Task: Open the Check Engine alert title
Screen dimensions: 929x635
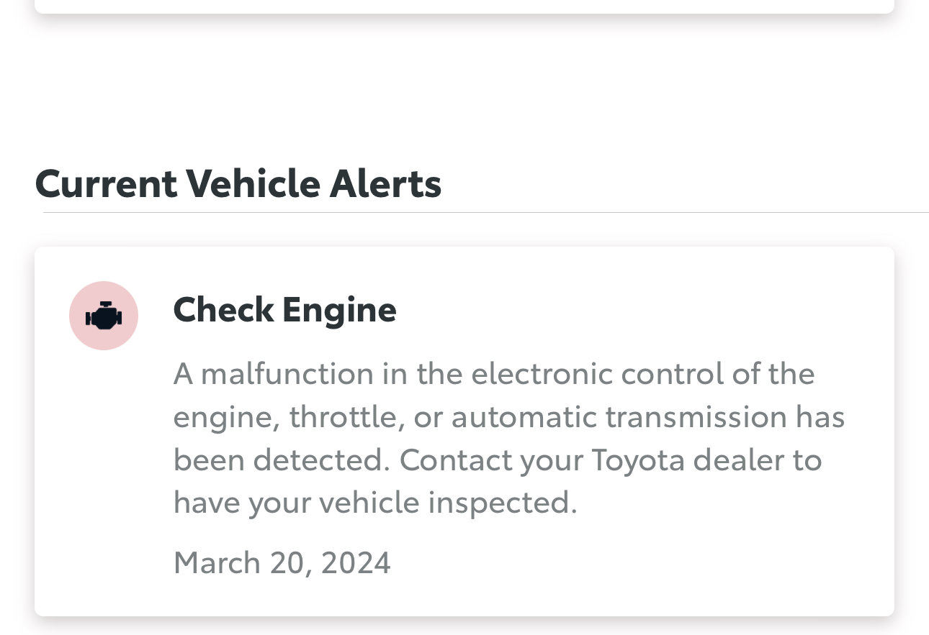Action: click(x=284, y=310)
